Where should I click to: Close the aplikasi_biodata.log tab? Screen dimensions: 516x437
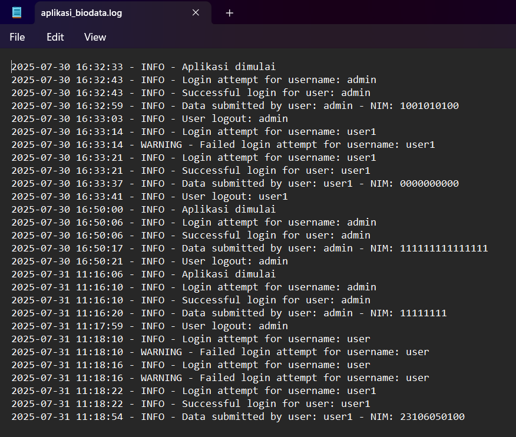196,12
